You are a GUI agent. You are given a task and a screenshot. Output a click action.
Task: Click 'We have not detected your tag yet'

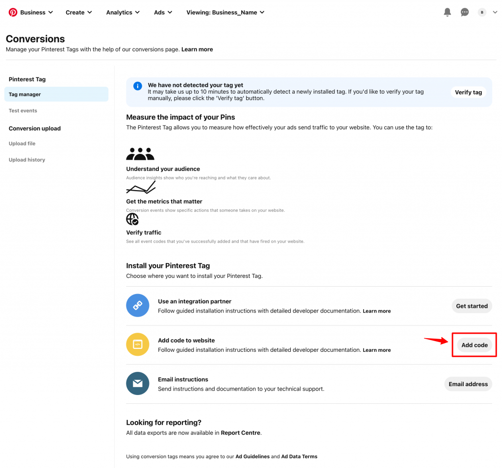(195, 85)
